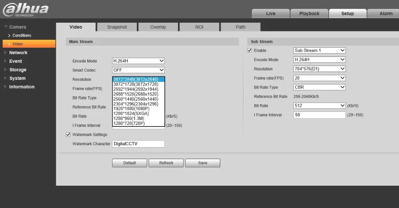
Task: Open Sub Stream Bit Rate Type dropdown
Action: (x=319, y=87)
